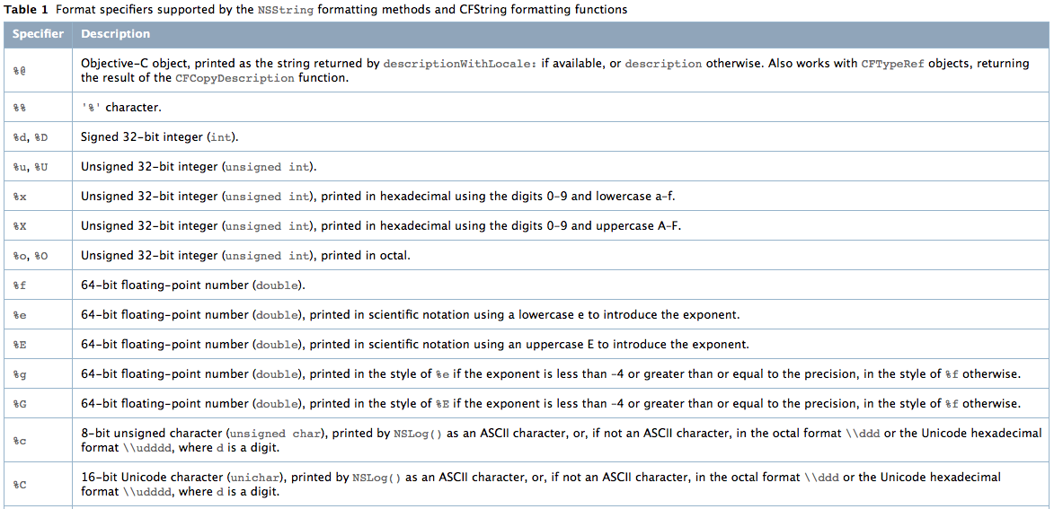This screenshot has height=509, width=1054.
Task: Click the %u, %U specifier cell
Action: (x=39, y=167)
